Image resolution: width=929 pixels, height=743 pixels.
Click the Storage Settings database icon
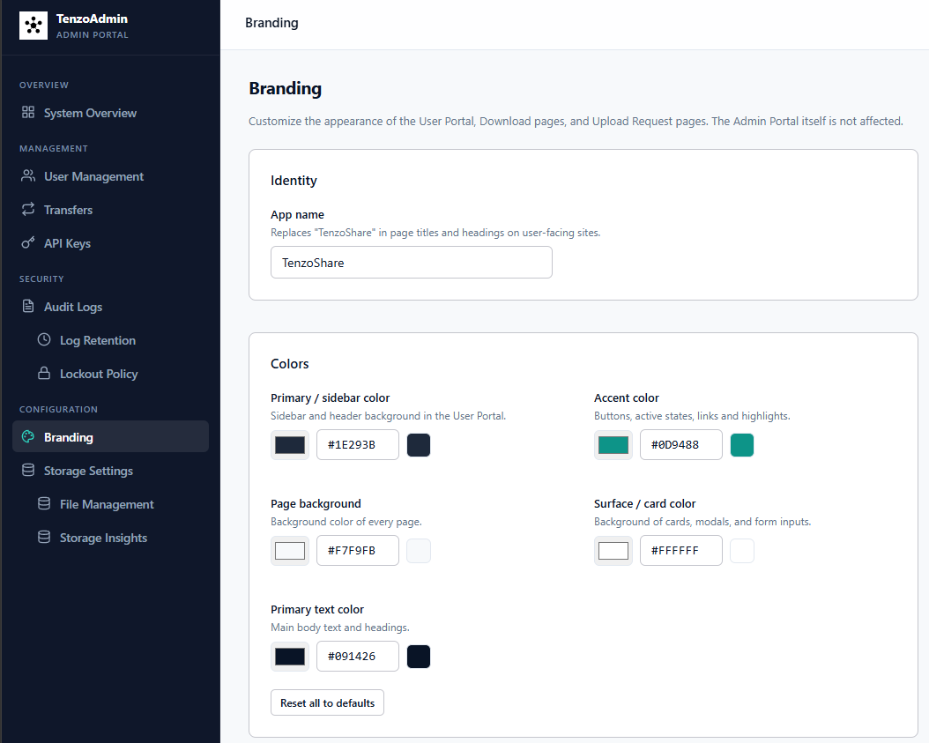(x=28, y=470)
